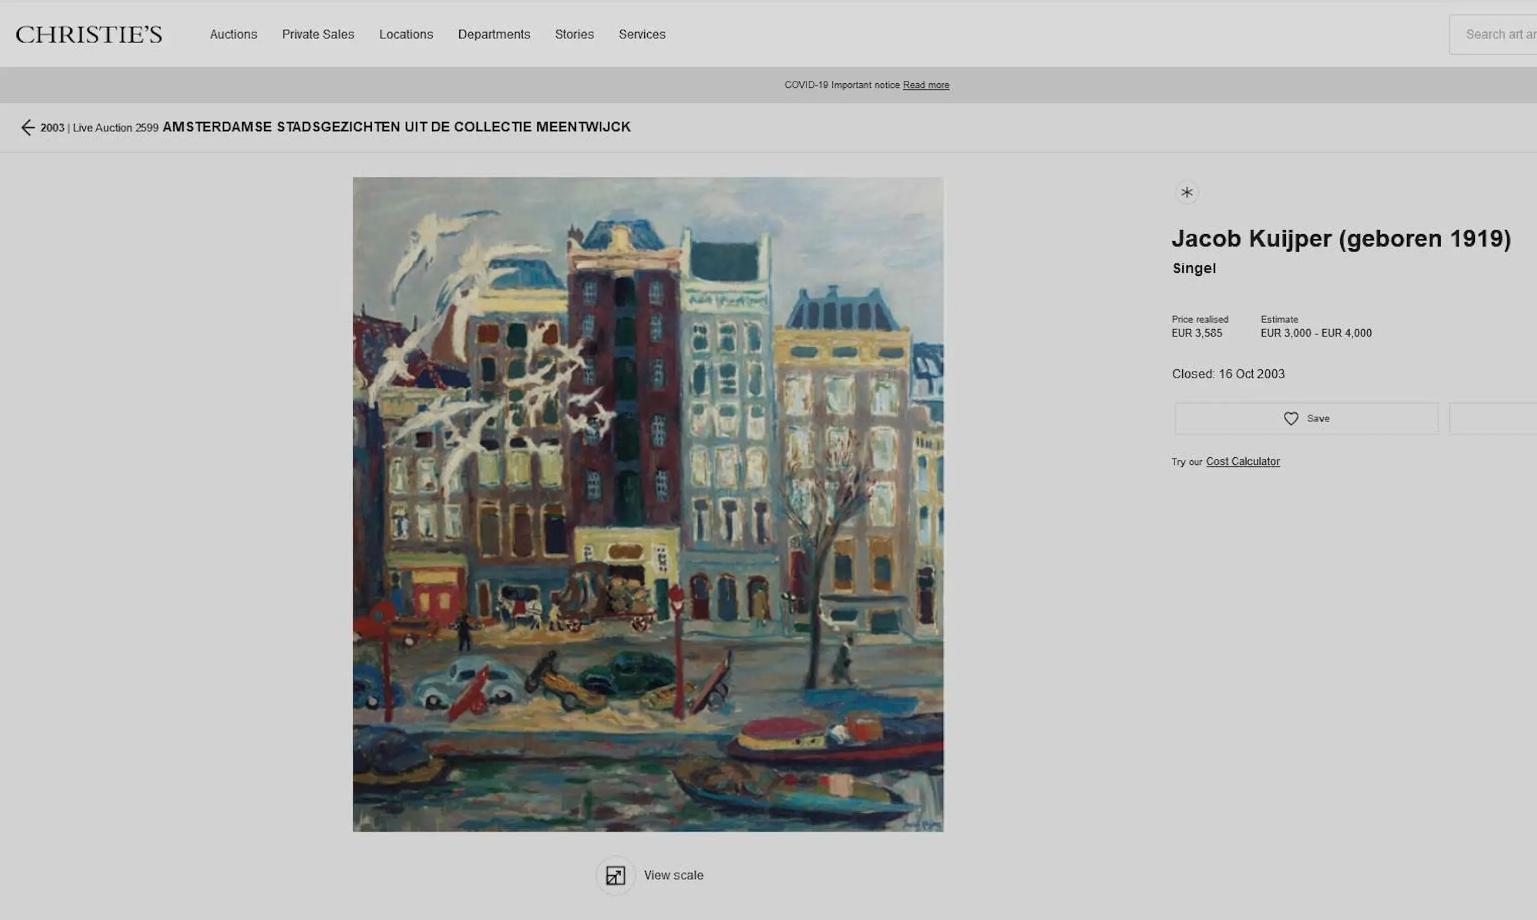Follow the COVID-19 notice Read more link
1537x920 pixels.
click(925, 85)
